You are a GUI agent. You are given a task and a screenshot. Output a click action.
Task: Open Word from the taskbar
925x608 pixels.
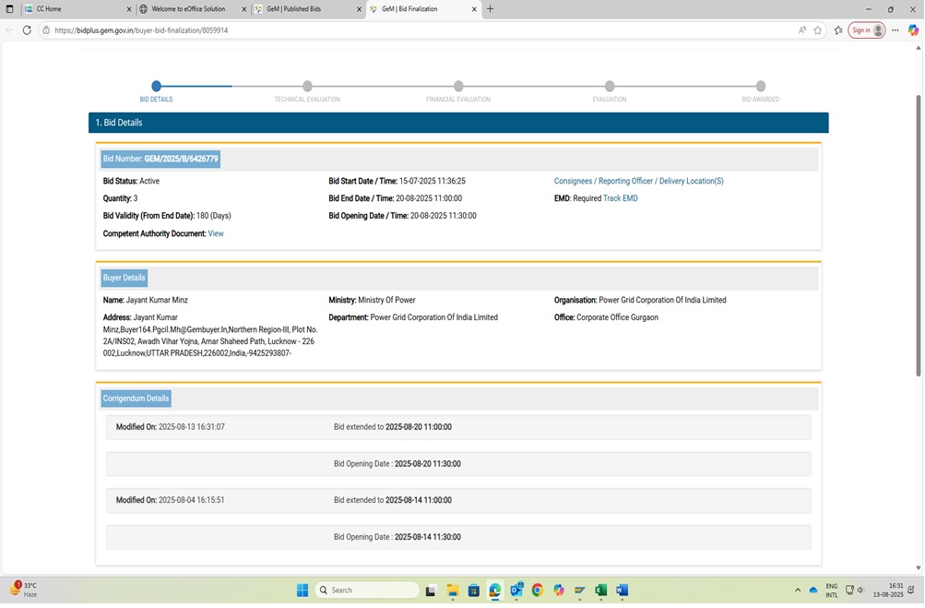622,590
